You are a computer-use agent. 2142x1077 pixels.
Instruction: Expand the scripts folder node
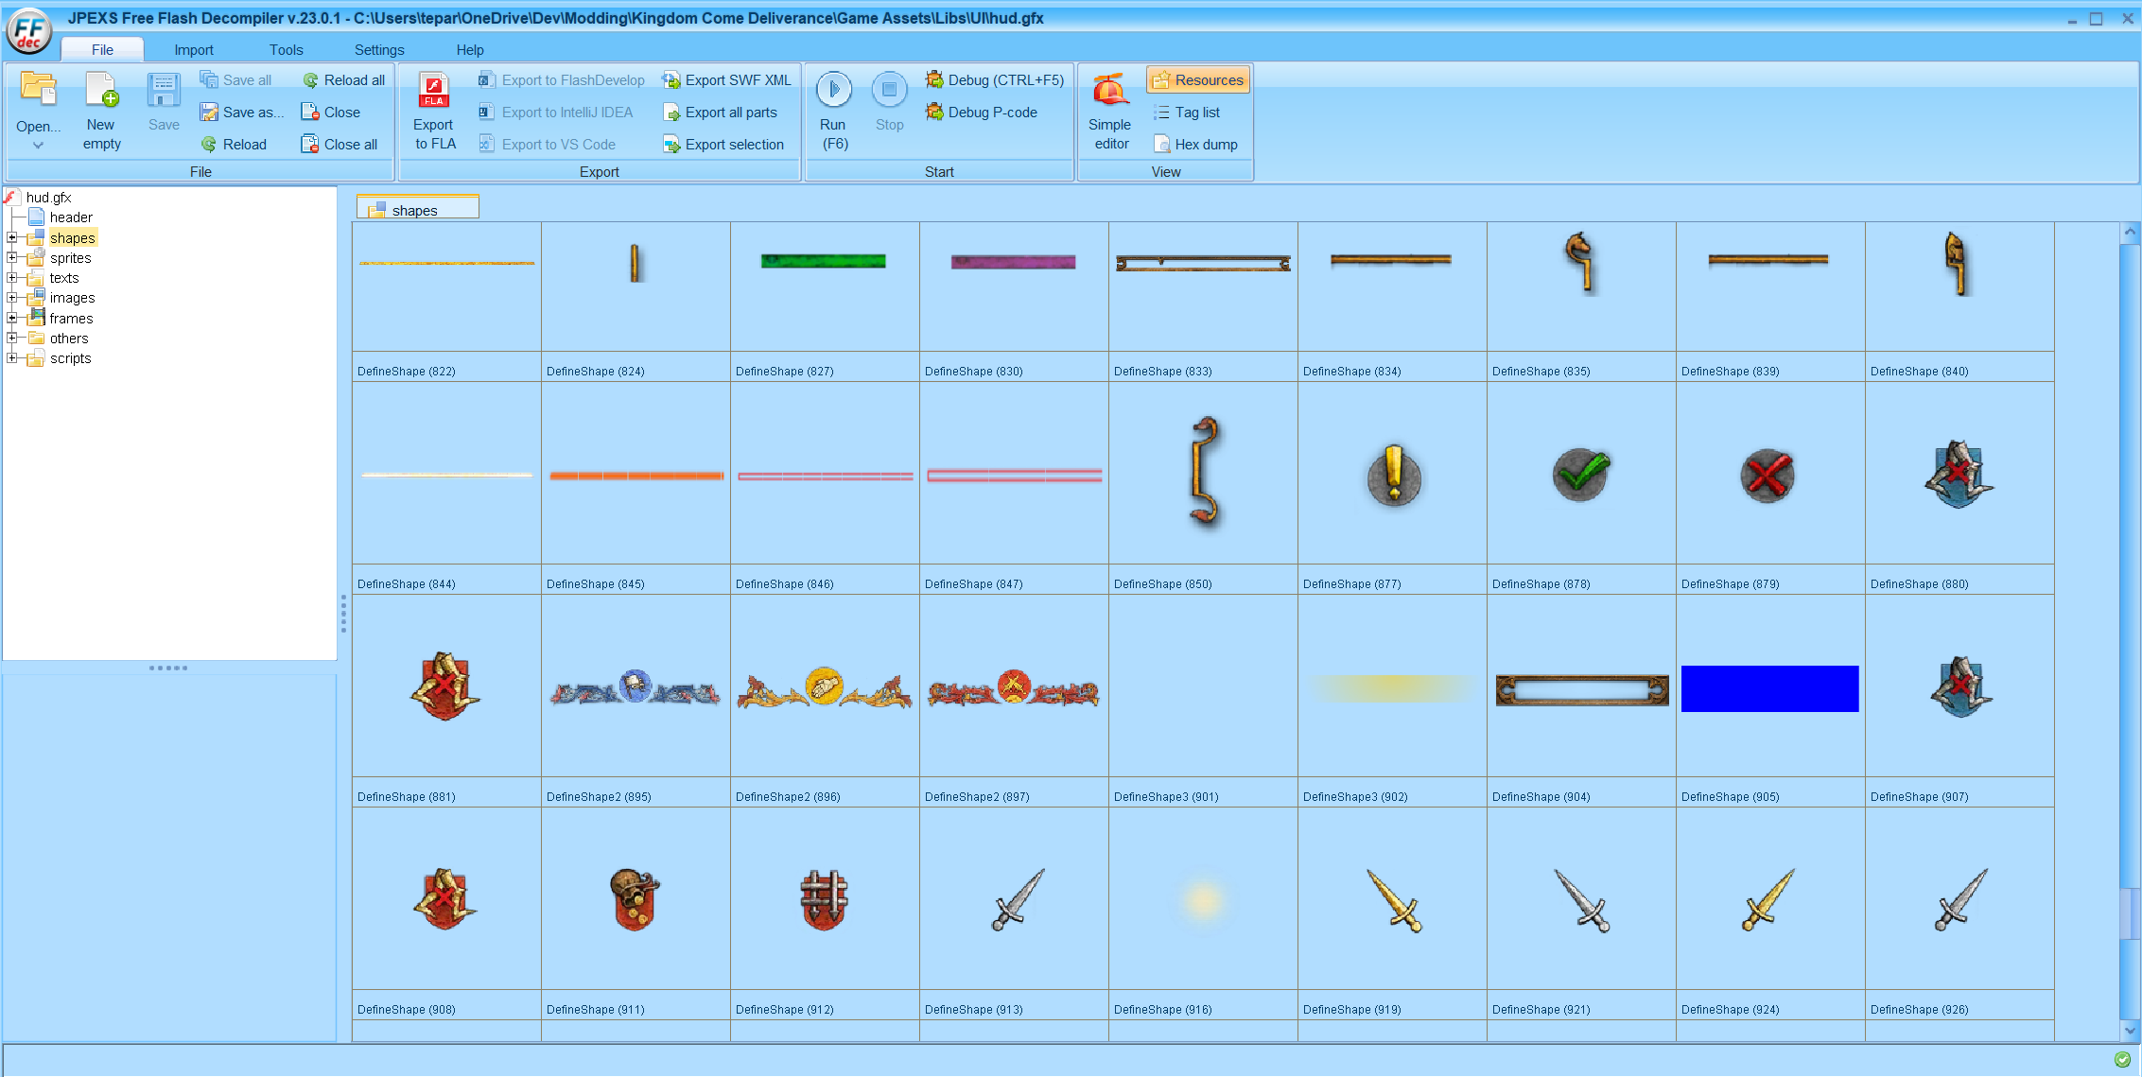coord(12,357)
